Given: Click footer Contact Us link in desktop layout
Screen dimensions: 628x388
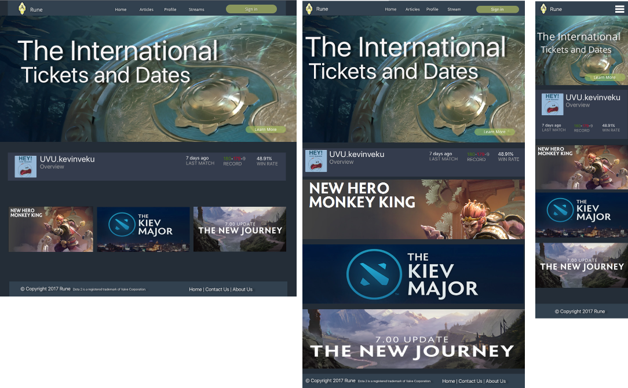Looking at the screenshot, I should point(217,290).
